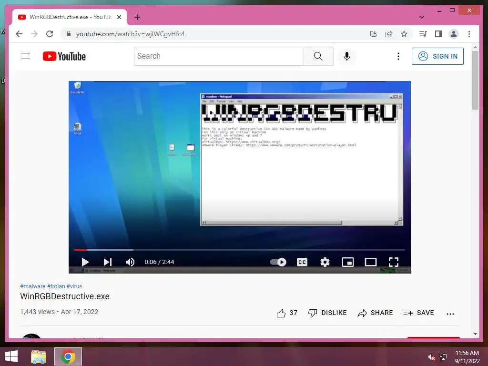The image size is (488, 366).
Task: Close the WinRGBDestructive.exe tab
Action: [x=119, y=17]
